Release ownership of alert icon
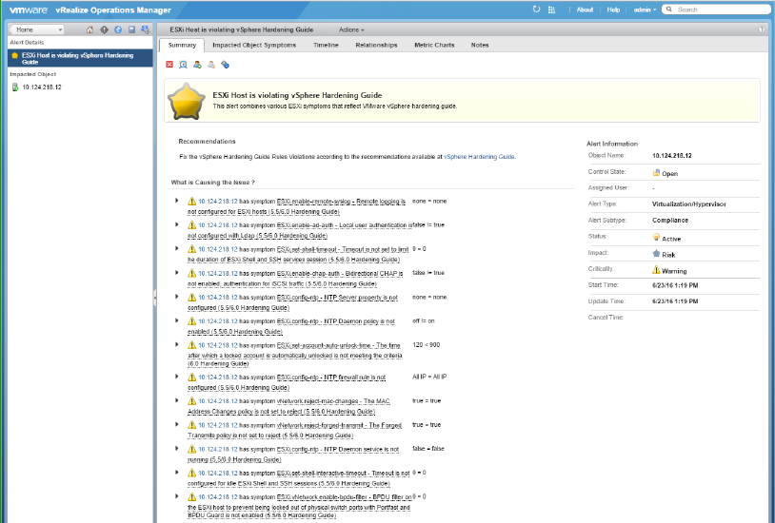This screenshot has width=775, height=523. (211, 65)
